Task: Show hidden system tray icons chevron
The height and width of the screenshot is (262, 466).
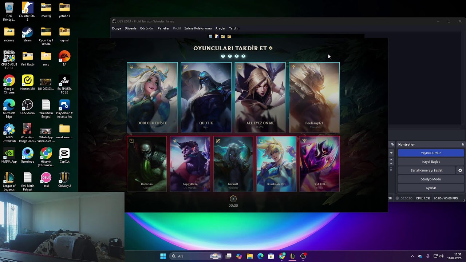Action: coord(412,256)
